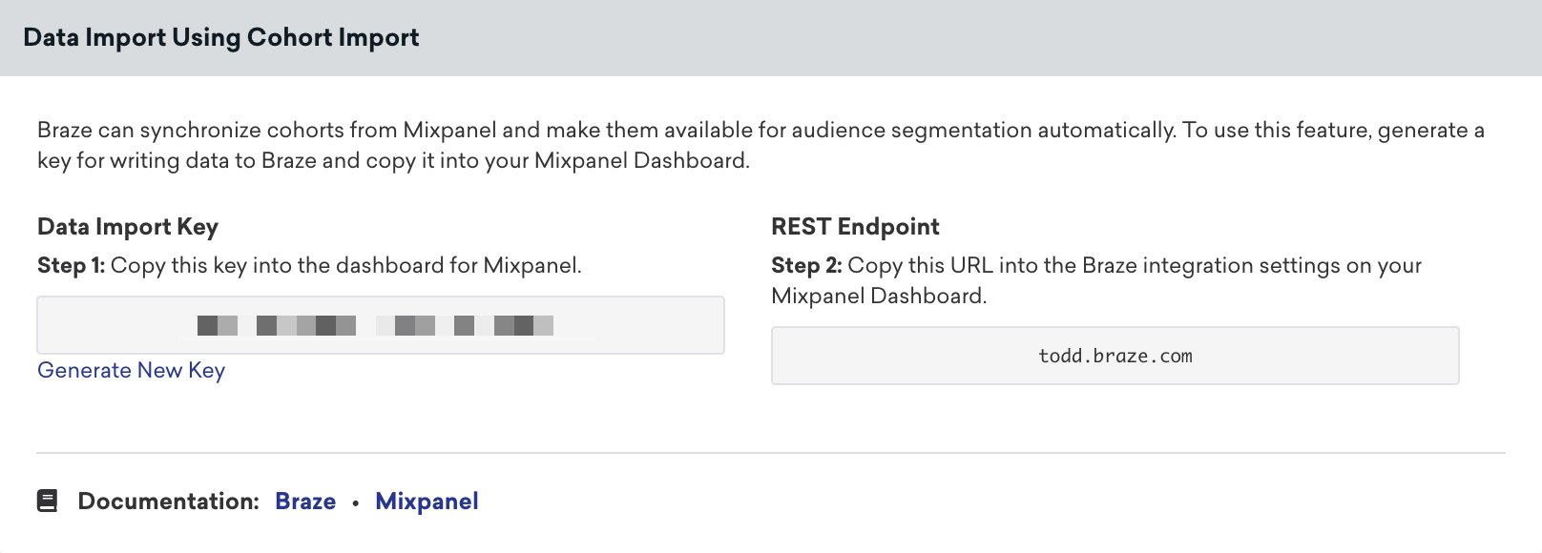Click the 'Documentation:' label
Screen dimensions: 1542x553
169,502
